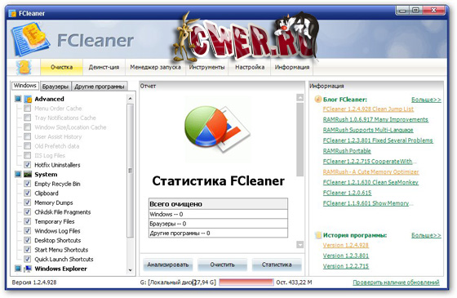This screenshot has width=457, height=298.
Task: Collapse the Advanced tree group
Action: (18, 99)
